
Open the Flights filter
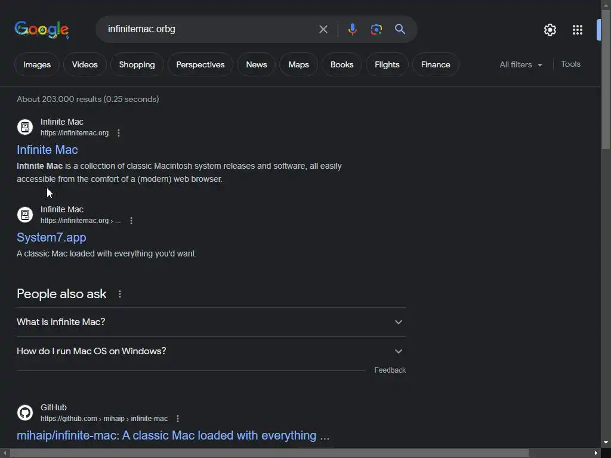click(x=387, y=64)
